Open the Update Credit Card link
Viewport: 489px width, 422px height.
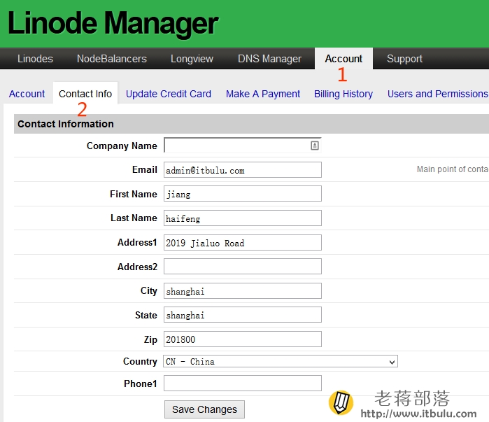(x=169, y=94)
